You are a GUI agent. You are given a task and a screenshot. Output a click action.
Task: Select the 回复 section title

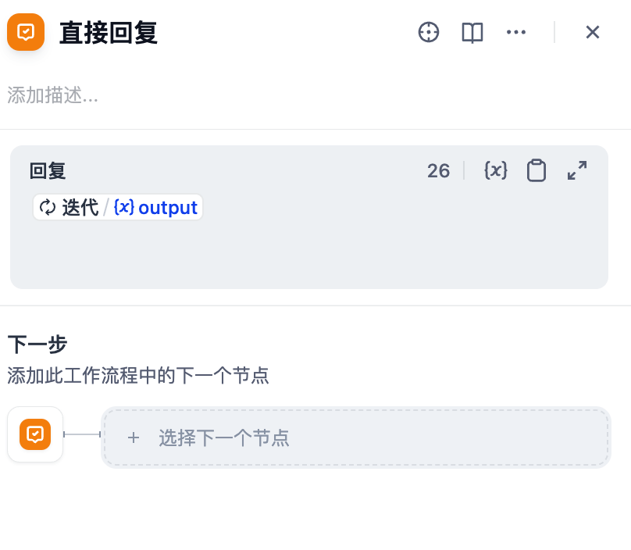(46, 171)
